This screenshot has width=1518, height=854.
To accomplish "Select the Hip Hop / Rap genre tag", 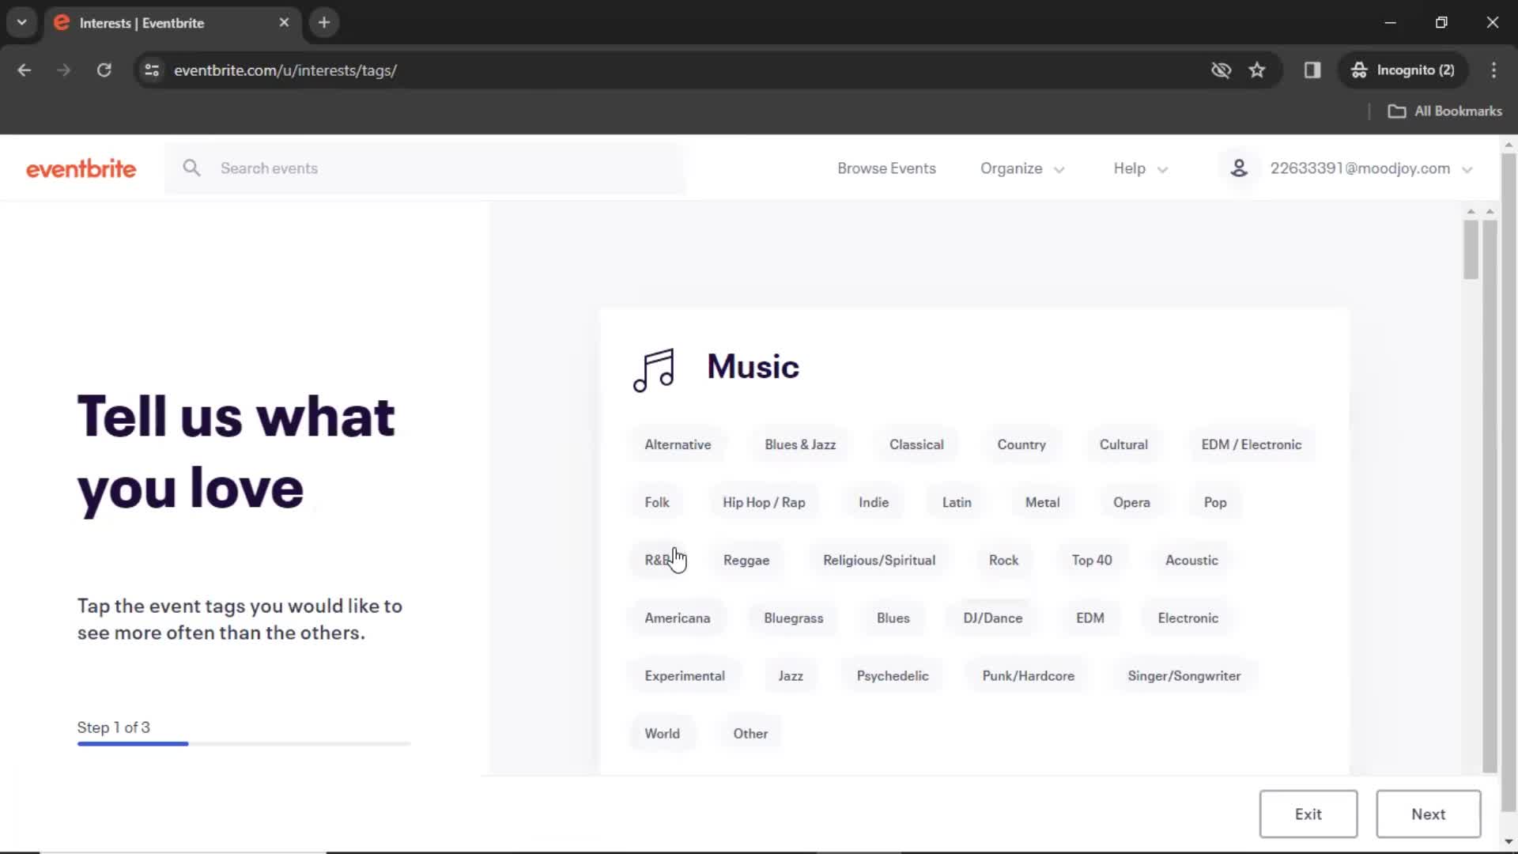I will click(765, 501).
